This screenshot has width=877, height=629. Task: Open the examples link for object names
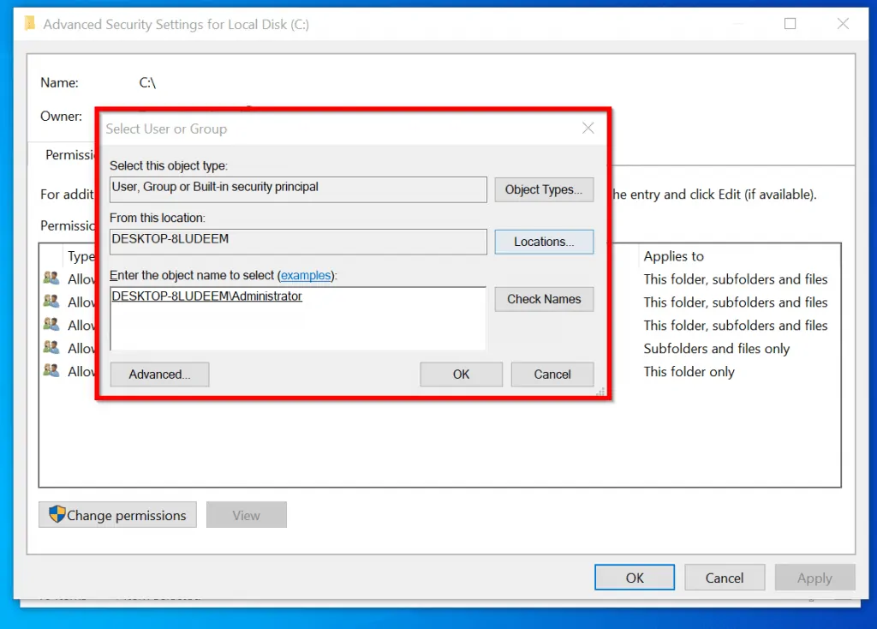click(306, 275)
